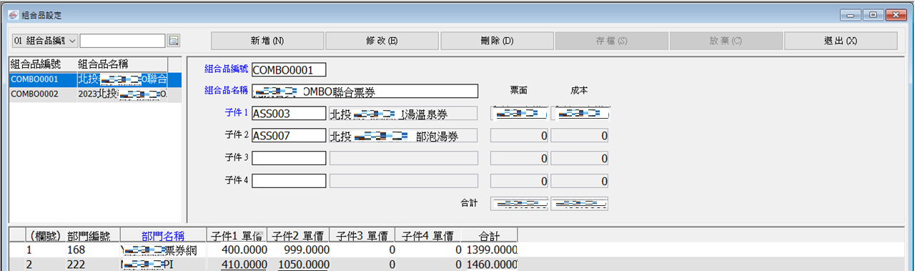The height and width of the screenshot is (271, 915).
Task: Click the 部門名稱 column header
Action: click(x=164, y=236)
